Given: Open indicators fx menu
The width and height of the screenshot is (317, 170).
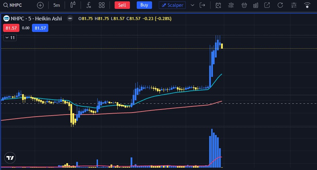Looking at the screenshot, I should tap(88, 5).
